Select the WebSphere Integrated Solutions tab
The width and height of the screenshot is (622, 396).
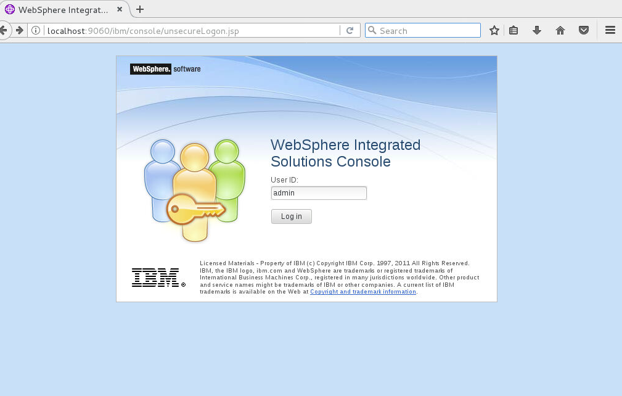coord(65,10)
